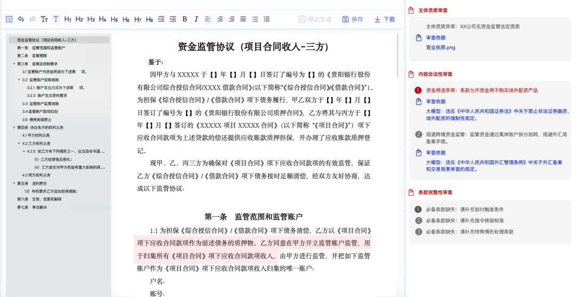This screenshot has width=576, height=297.
Task: Click the 保存 save button
Action: 353,19
